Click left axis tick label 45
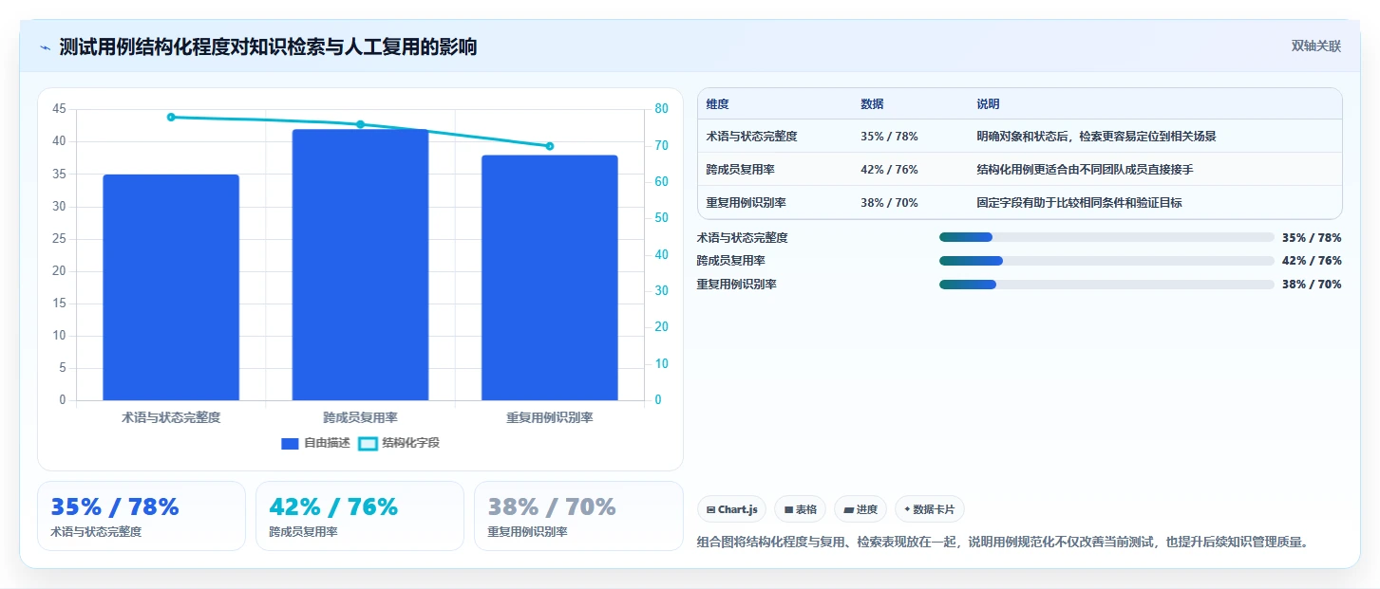The image size is (1380, 589). point(59,109)
